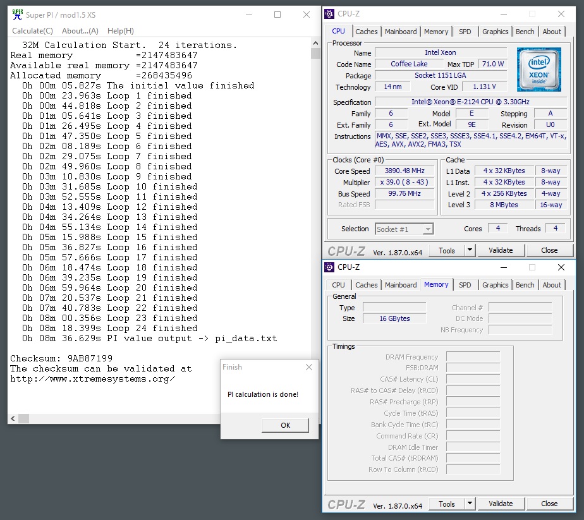The height and width of the screenshot is (520, 584).
Task: Select the Memory tab in upper CPU-Z window
Action: pyautogui.click(x=435, y=32)
